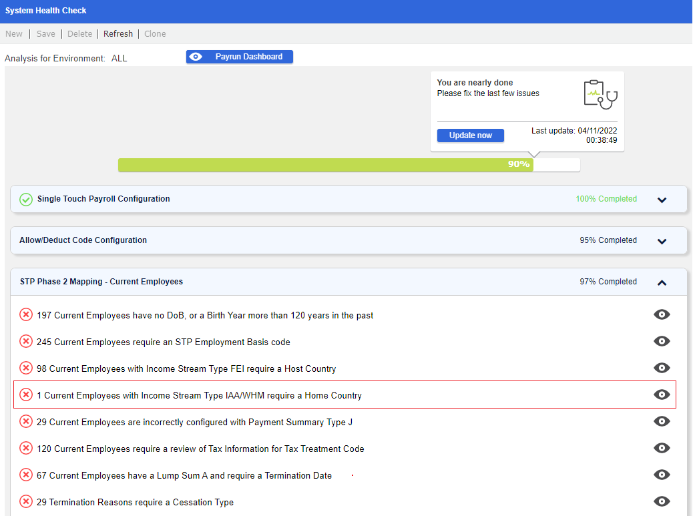Click the Allow/Deduct Code Configuration heading
Screen dimensions: 693x516
click(x=83, y=240)
